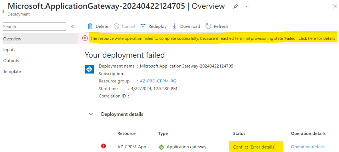Image resolution: width=339 pixels, height=152 pixels.
Task: Collapse the Deployment details section
Action: click(x=91, y=114)
